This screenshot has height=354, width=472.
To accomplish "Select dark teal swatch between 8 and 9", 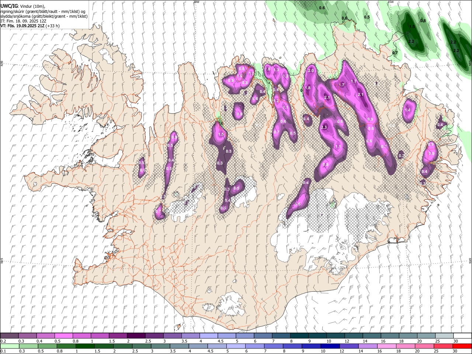I will tap(299, 336).
